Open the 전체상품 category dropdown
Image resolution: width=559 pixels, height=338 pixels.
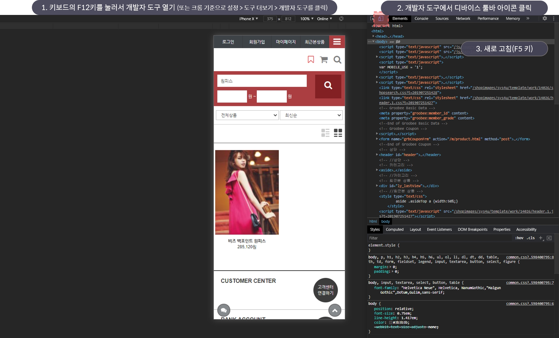(x=247, y=115)
